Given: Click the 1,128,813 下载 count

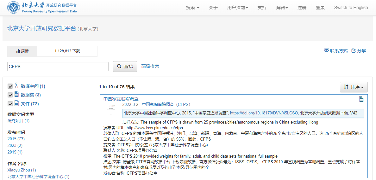Looking at the screenshot, I should (67, 51).
